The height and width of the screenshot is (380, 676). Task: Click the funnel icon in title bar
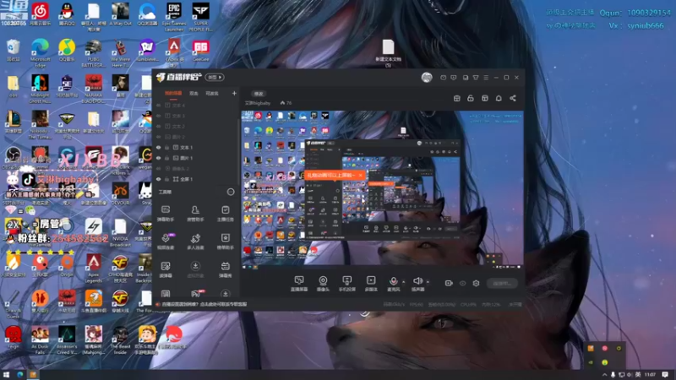(476, 78)
